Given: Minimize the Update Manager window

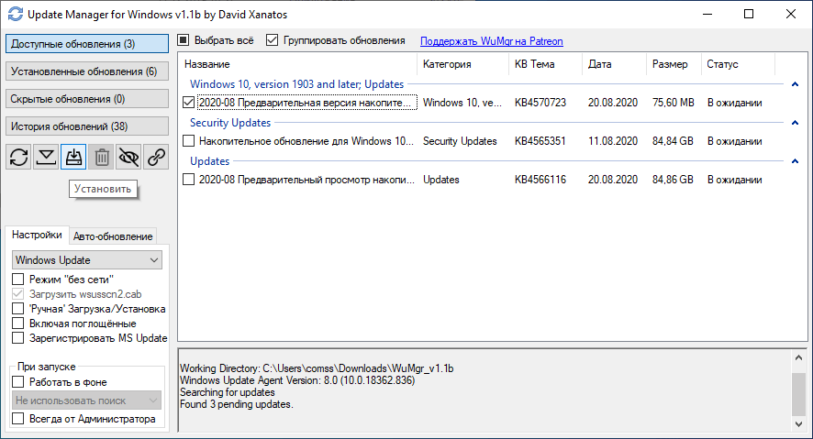Looking at the screenshot, I should pos(707,14).
